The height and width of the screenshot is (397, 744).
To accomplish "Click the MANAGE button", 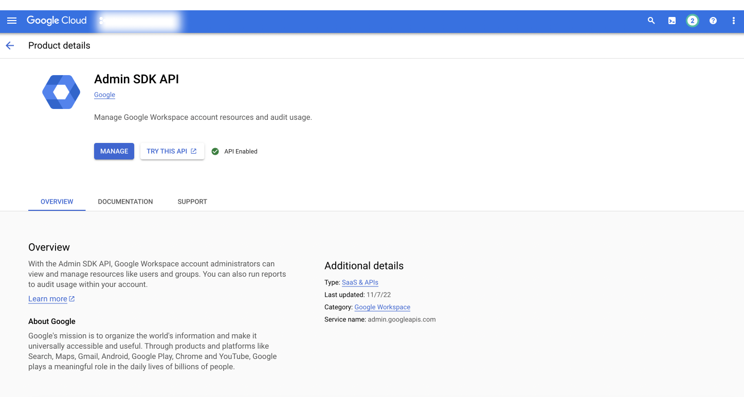I will [x=114, y=151].
